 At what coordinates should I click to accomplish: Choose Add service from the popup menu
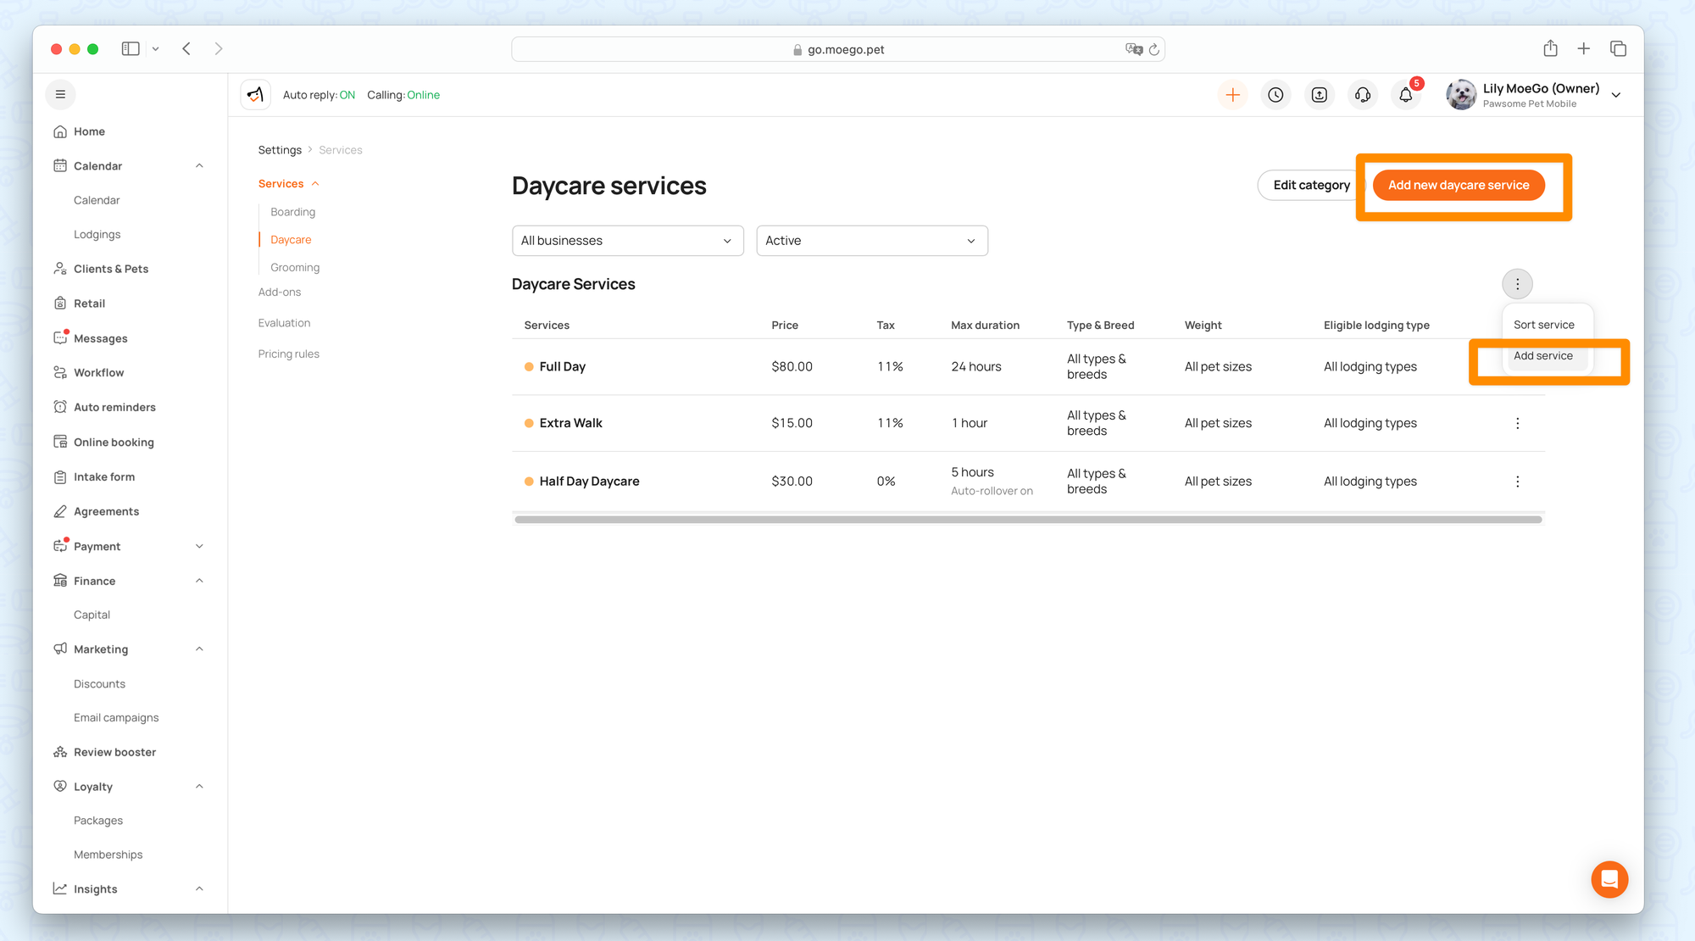1542,356
